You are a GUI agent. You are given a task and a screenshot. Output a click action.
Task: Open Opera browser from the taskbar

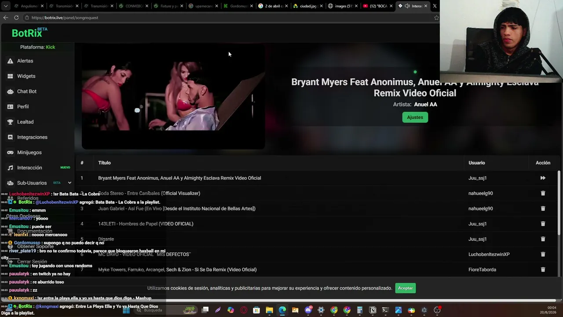click(244, 310)
